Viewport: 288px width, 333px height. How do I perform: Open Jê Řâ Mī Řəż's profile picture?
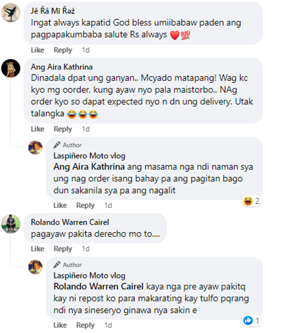pyautogui.click(x=11, y=13)
